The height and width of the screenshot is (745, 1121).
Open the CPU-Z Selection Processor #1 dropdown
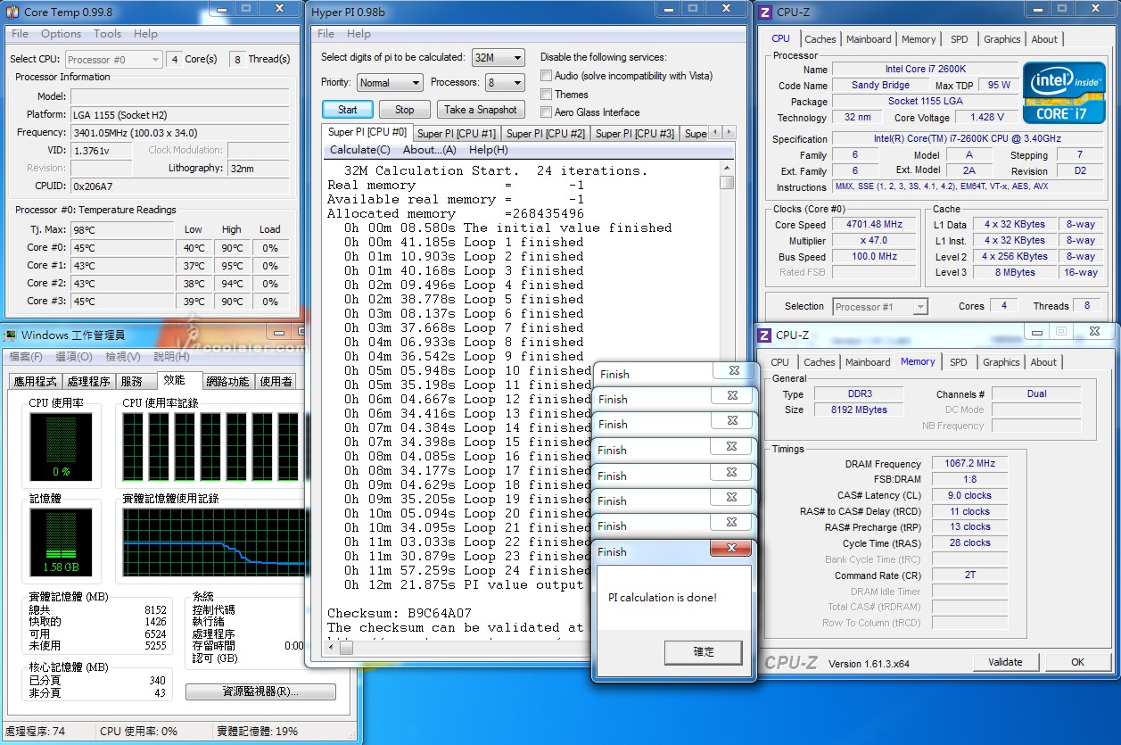point(880,307)
